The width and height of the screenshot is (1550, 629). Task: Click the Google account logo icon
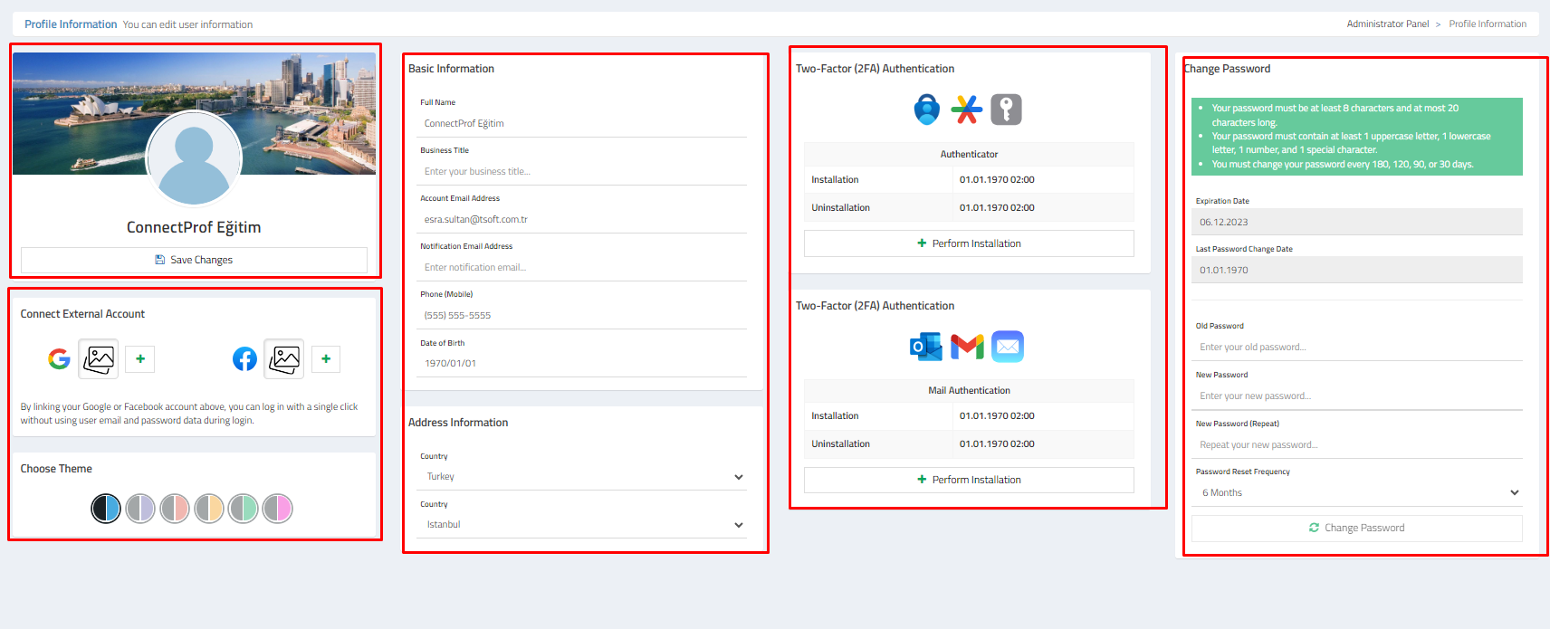(59, 359)
